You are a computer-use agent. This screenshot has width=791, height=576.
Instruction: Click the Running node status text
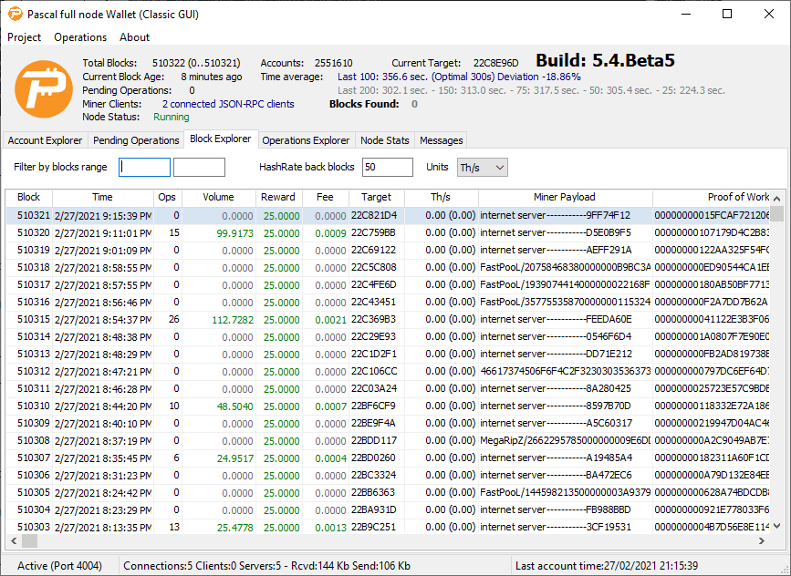coord(171,117)
